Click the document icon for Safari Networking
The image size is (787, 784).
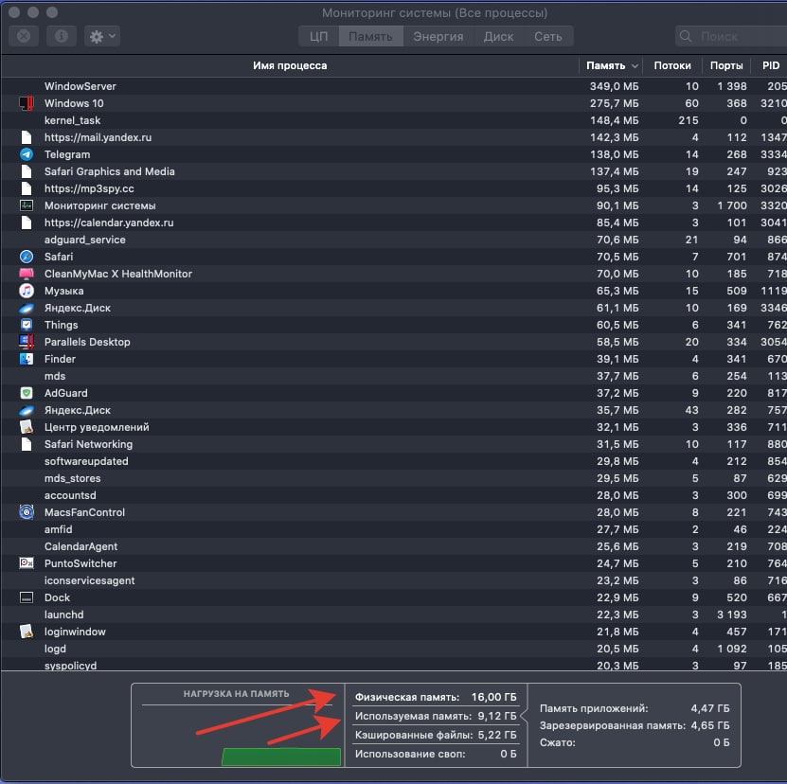(x=27, y=445)
